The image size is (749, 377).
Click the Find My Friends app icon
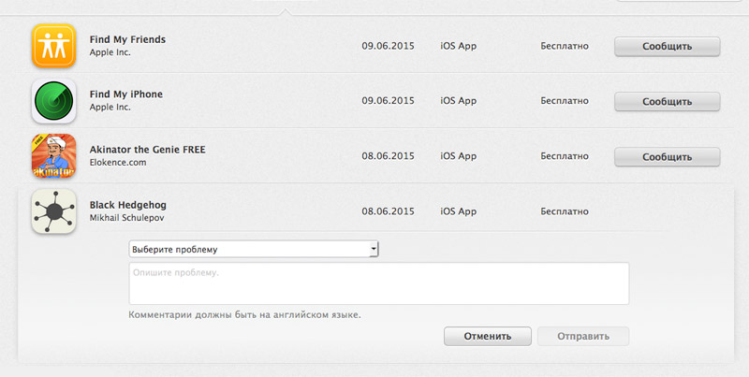coord(53,46)
